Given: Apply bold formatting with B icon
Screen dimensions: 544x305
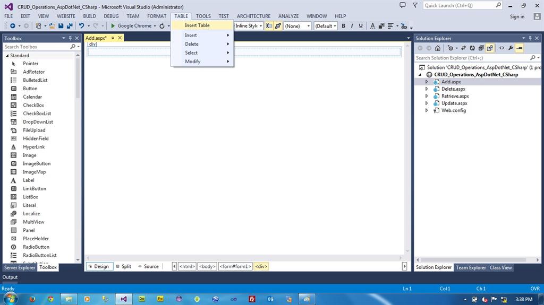Looking at the screenshot, I should click(344, 26).
